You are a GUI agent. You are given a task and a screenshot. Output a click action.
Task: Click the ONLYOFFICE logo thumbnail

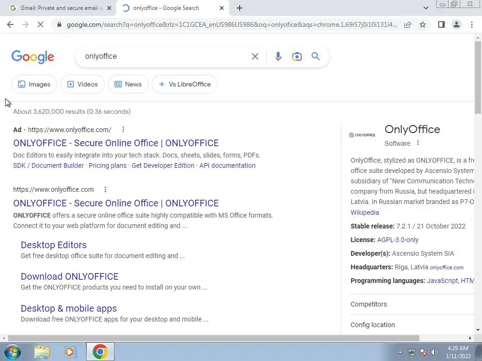pos(362,135)
